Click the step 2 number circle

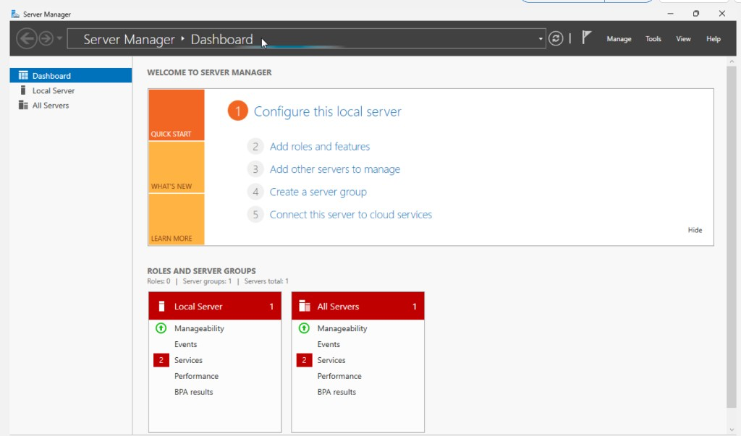tap(255, 147)
